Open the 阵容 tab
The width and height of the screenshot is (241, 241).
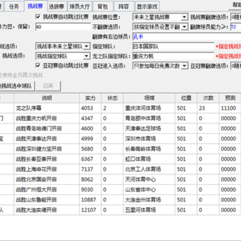click(124, 7)
